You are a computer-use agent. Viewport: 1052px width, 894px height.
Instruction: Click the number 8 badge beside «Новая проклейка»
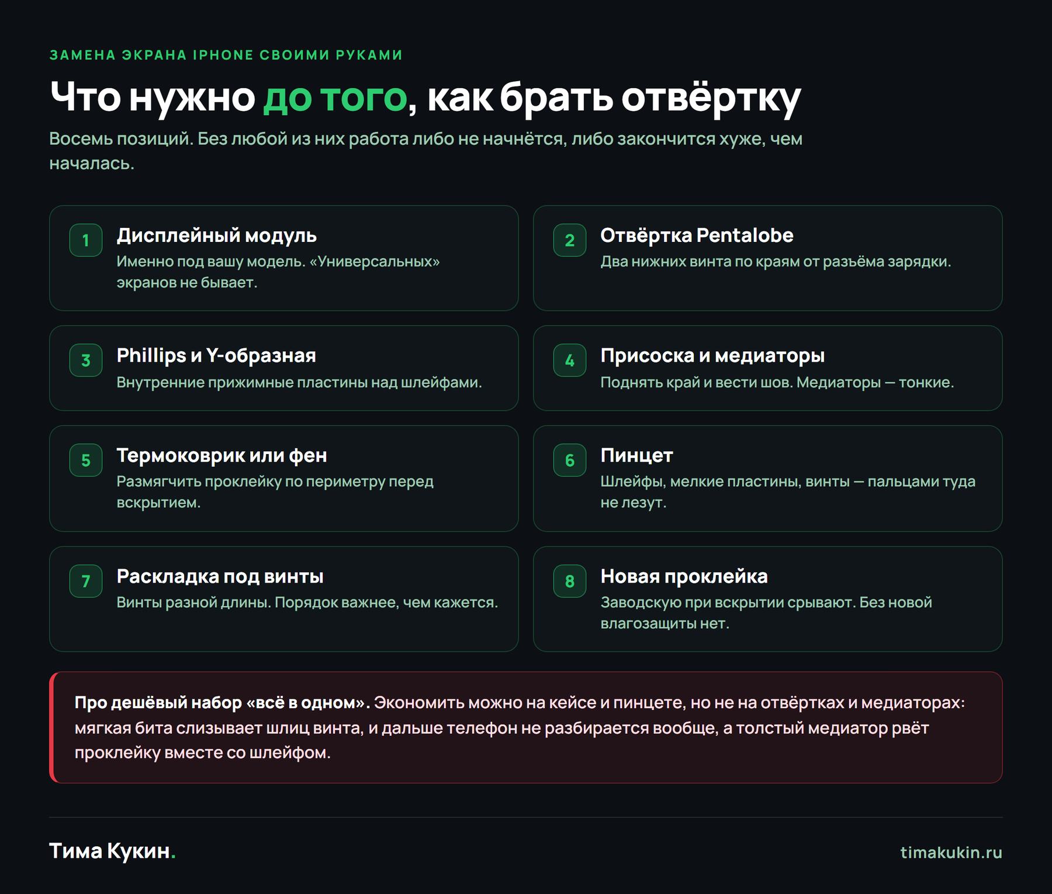[570, 581]
